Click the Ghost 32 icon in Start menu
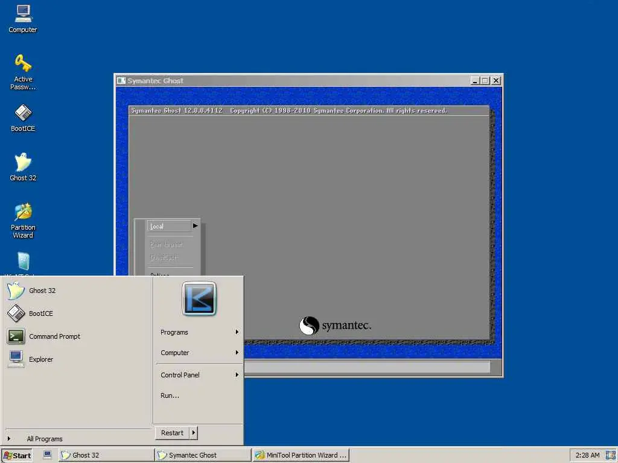Image resolution: width=618 pixels, height=463 pixels. pyautogui.click(x=16, y=291)
